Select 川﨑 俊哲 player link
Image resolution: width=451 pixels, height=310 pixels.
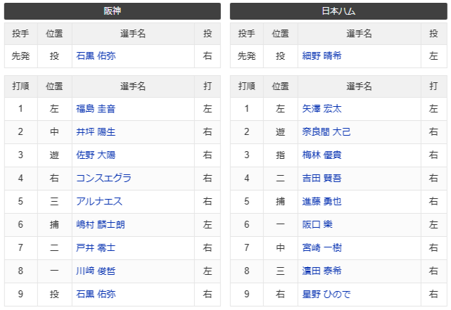click(96, 271)
